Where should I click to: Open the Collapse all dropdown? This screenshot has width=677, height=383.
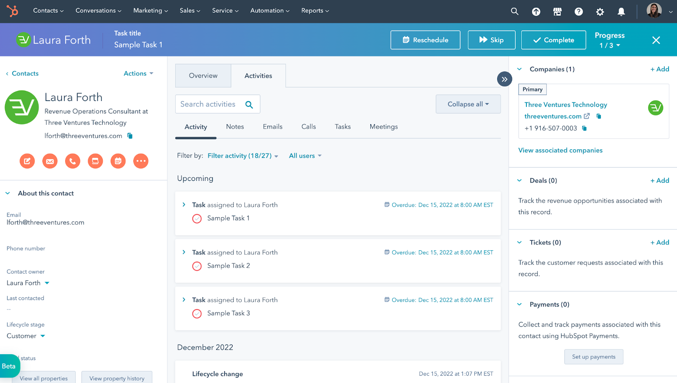coord(468,104)
